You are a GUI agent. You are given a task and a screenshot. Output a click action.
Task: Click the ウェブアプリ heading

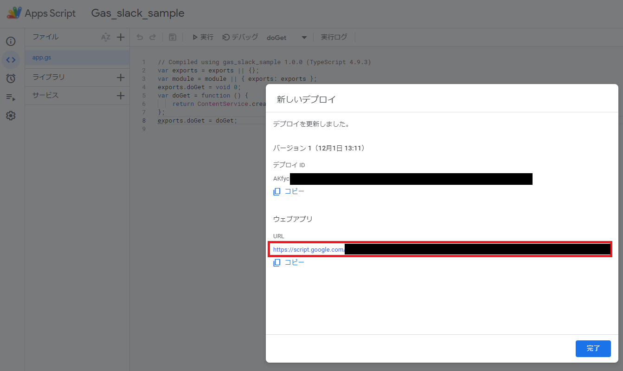pyautogui.click(x=293, y=219)
